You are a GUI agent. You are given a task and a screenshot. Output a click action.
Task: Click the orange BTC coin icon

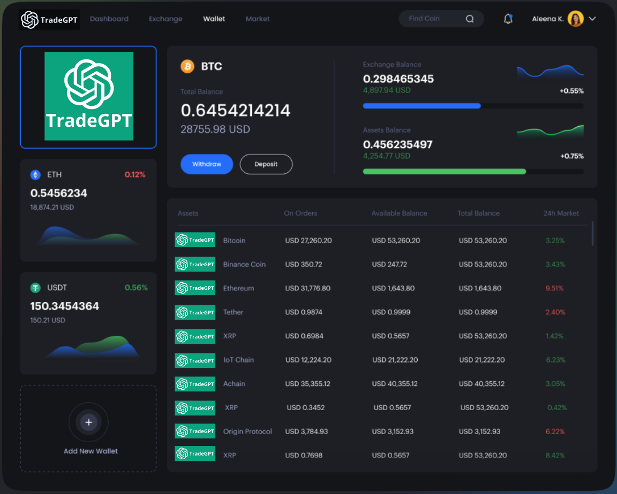[187, 66]
